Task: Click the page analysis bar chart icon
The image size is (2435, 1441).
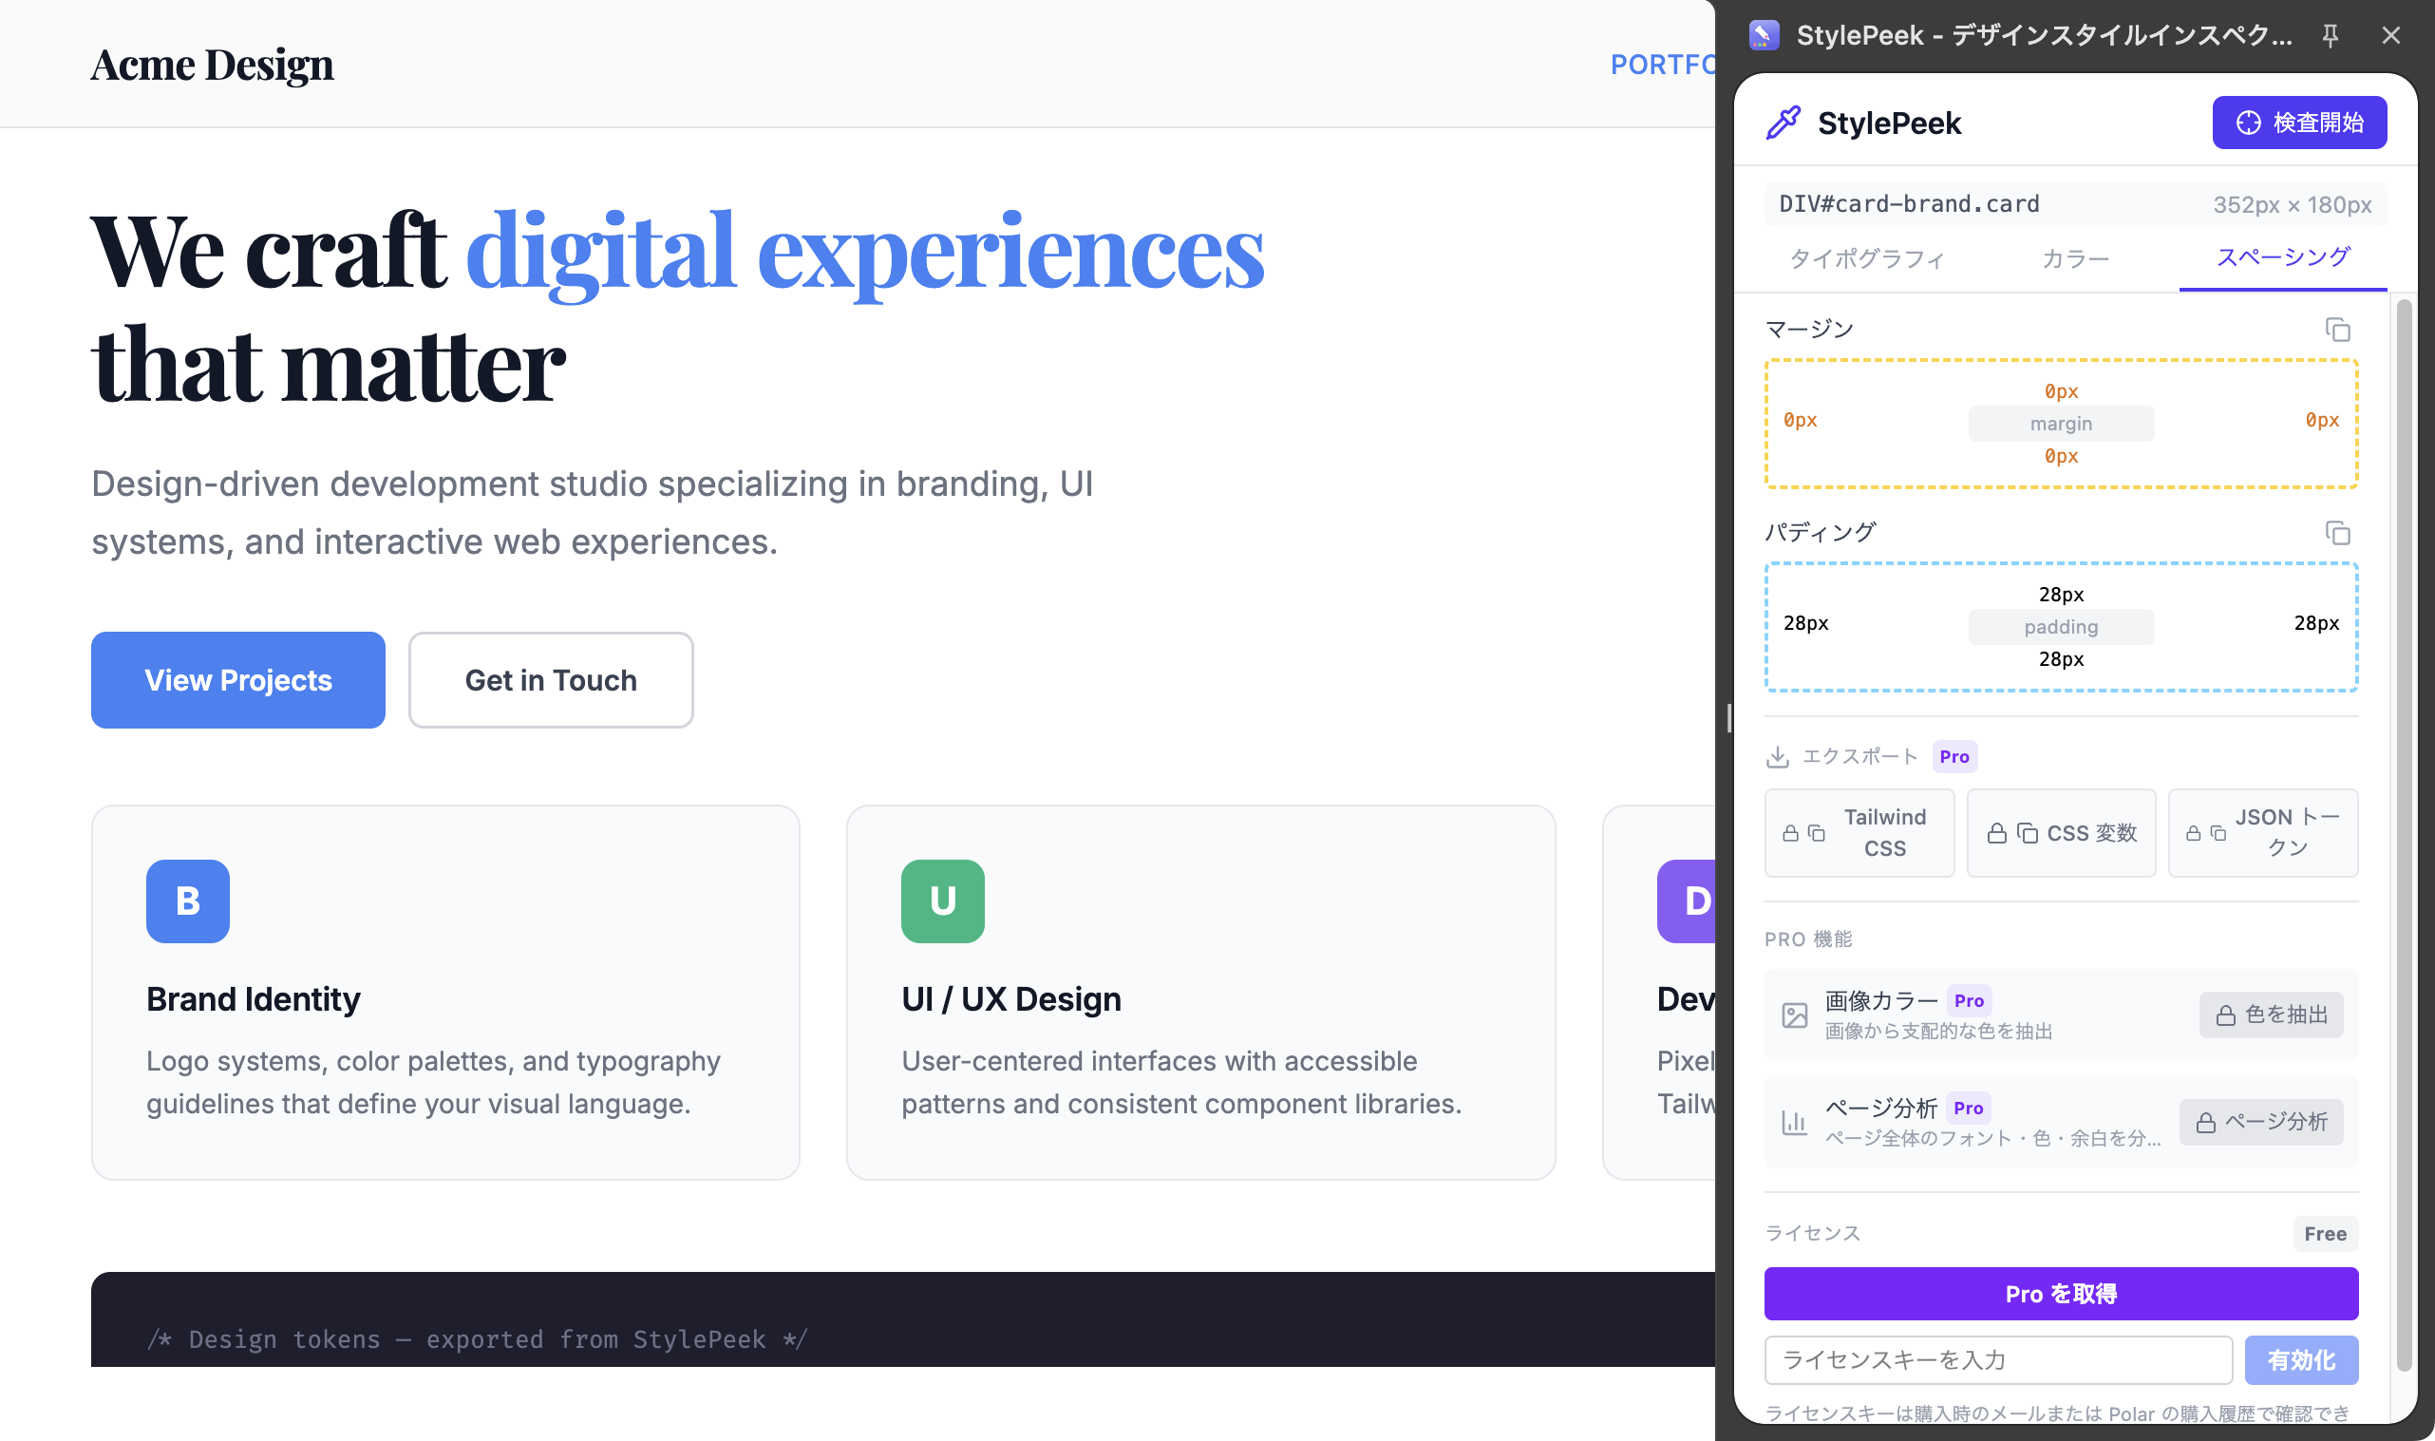Action: (x=1795, y=1123)
